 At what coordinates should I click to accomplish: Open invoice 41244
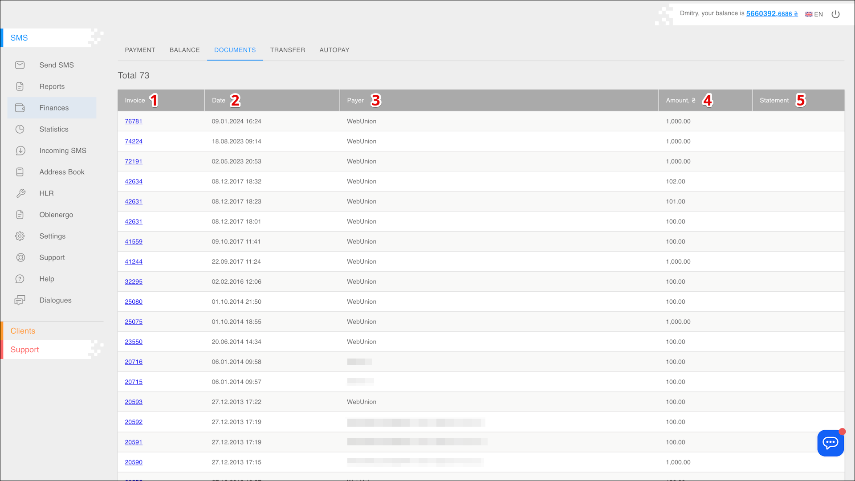(134, 261)
